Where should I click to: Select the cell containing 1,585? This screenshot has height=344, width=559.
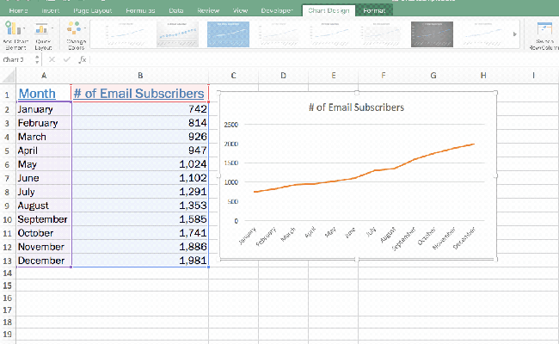coord(140,219)
